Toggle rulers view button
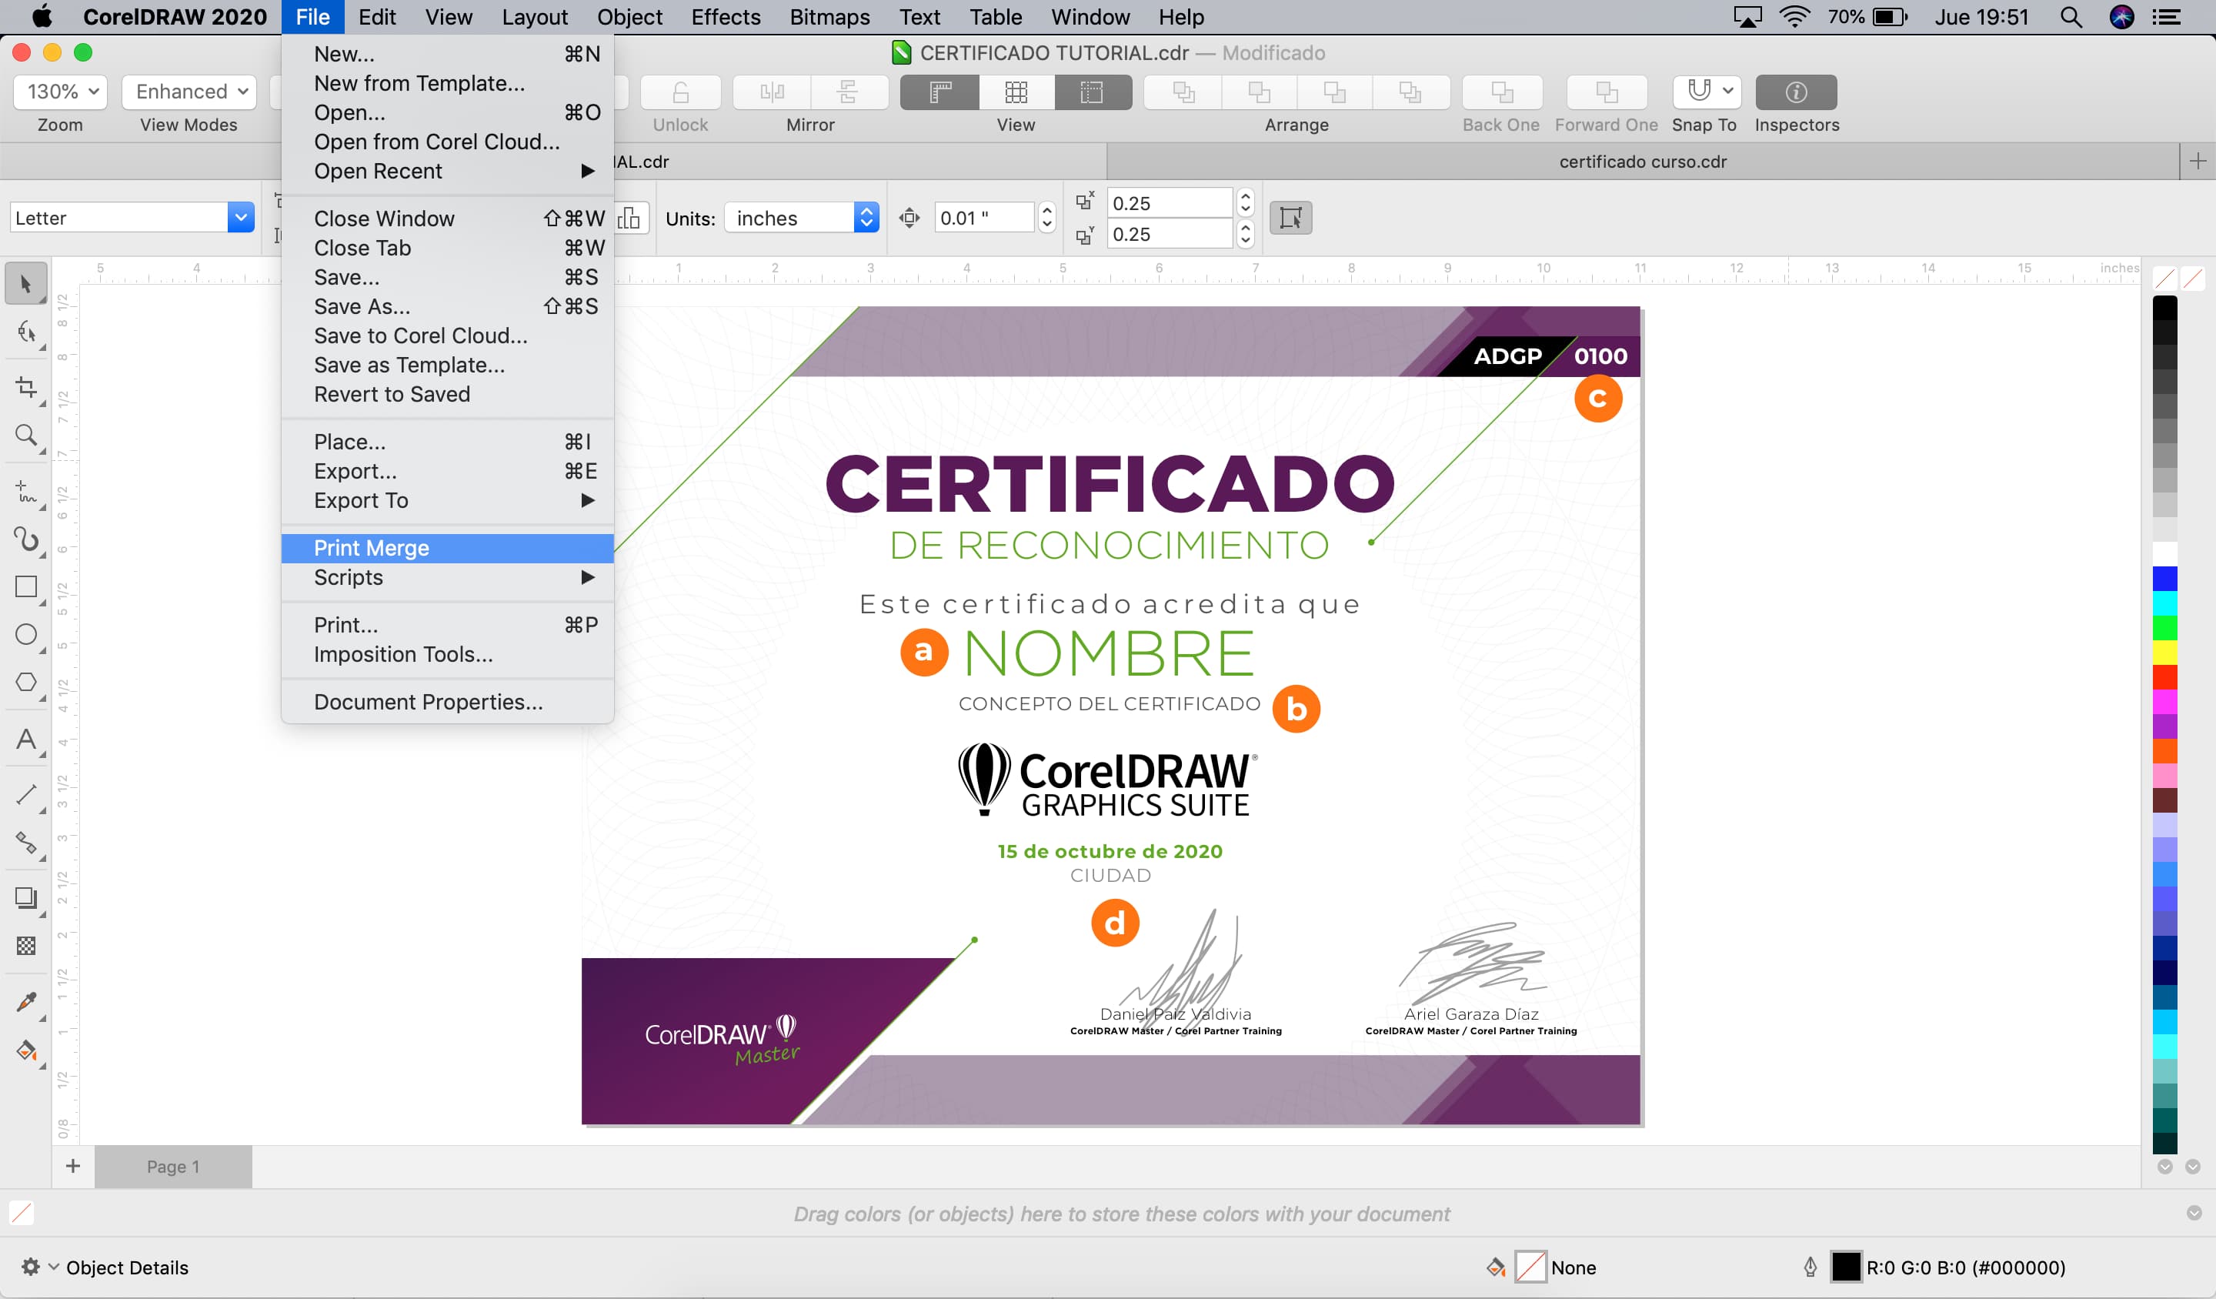This screenshot has width=2216, height=1299. tap(940, 92)
